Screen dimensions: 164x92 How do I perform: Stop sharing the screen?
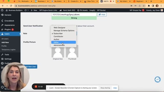coord(105,88)
